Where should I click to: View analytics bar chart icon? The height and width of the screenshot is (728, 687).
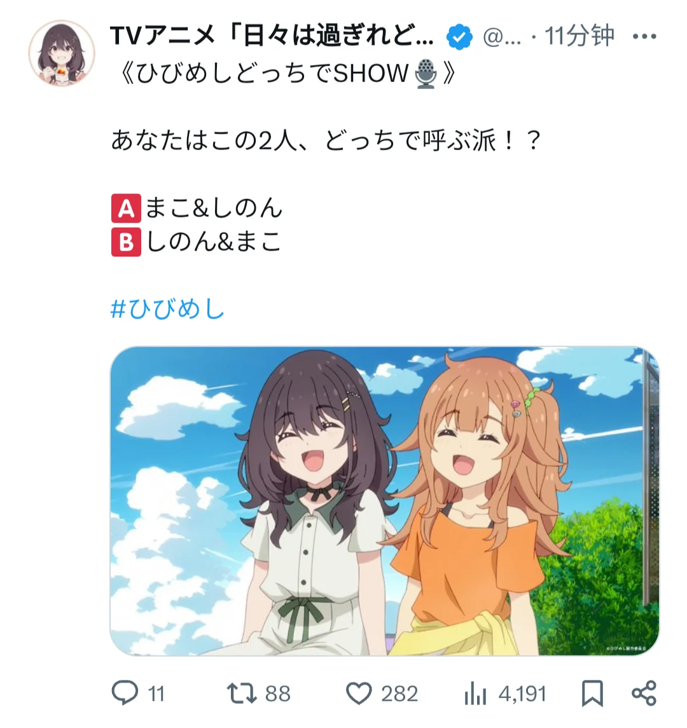[475, 694]
